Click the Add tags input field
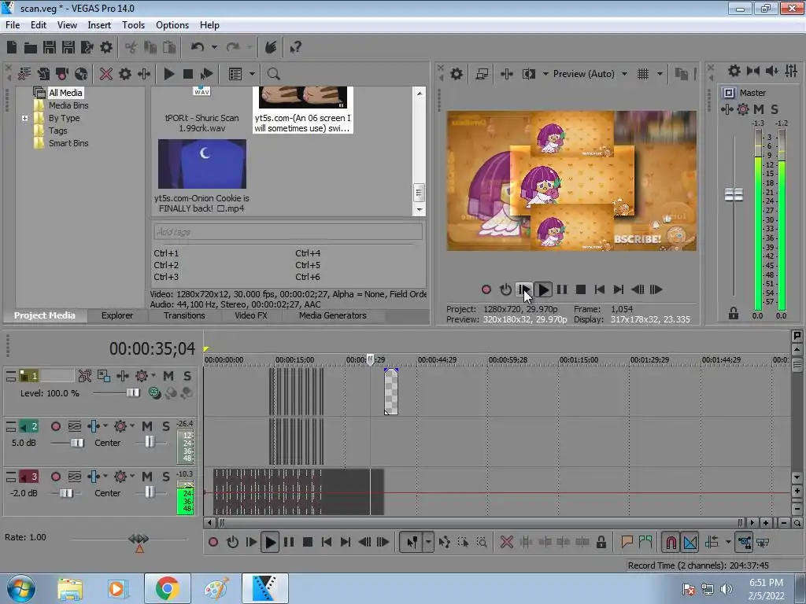 coord(288,232)
